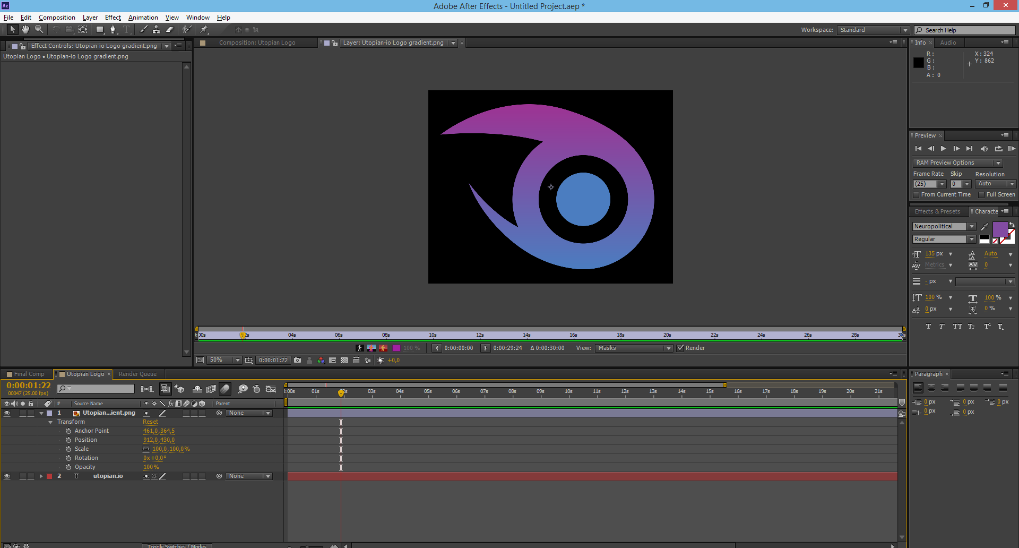
Task: Select the Pen tool
Action: pyautogui.click(x=113, y=30)
